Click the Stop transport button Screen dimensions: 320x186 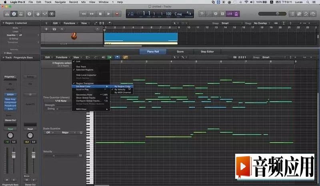(x=100, y=14)
